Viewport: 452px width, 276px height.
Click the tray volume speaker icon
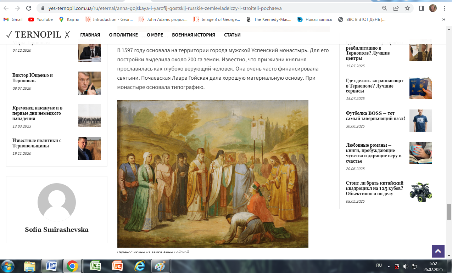point(406,266)
